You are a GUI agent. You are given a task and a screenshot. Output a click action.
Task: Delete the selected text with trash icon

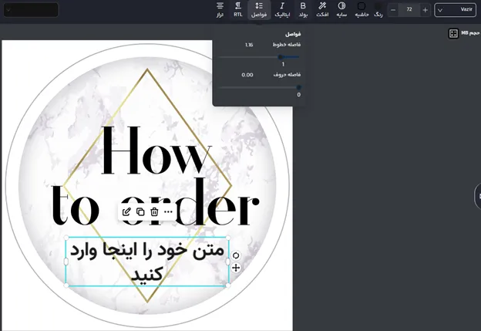154,211
